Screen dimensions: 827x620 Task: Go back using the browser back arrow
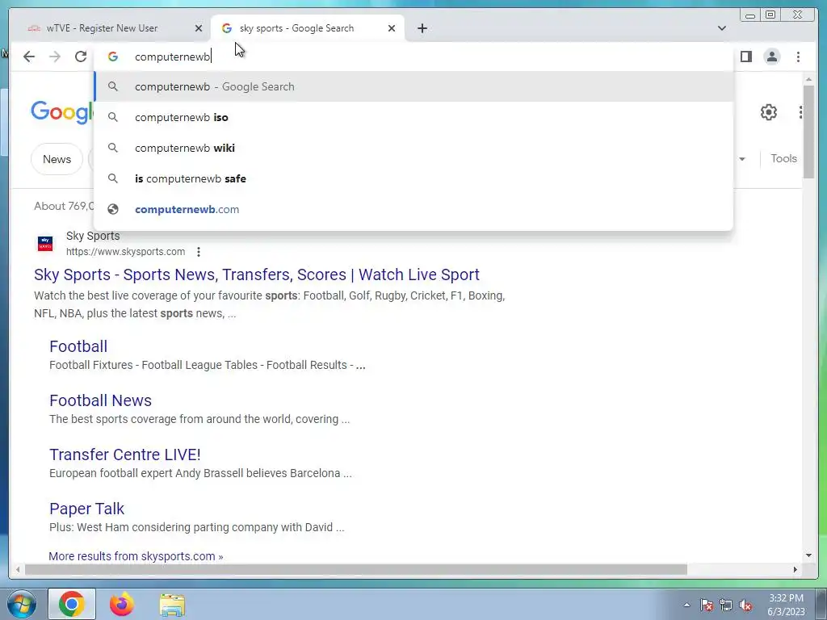pyautogui.click(x=29, y=57)
